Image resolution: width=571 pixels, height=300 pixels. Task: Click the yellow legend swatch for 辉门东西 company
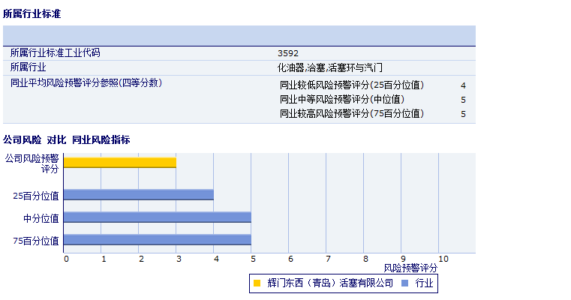point(257,283)
